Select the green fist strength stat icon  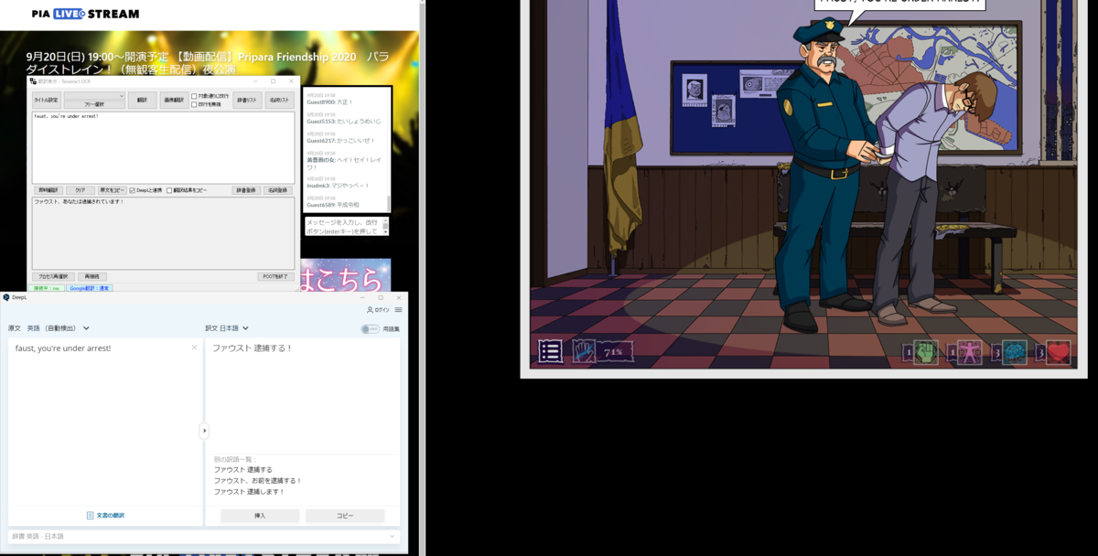925,352
